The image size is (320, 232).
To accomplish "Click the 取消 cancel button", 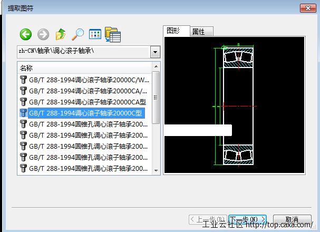I will tap(292, 219).
